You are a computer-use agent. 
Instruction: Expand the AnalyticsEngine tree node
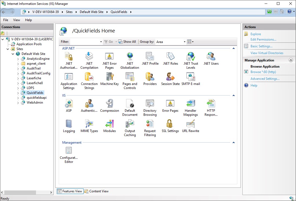pyautogui.click(x=18, y=59)
